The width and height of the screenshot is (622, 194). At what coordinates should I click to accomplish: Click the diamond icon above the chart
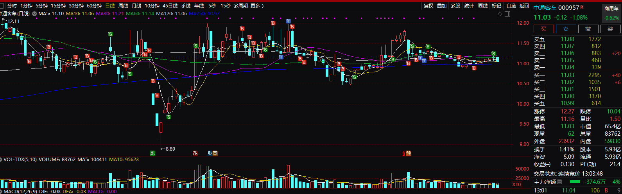pos(500,14)
